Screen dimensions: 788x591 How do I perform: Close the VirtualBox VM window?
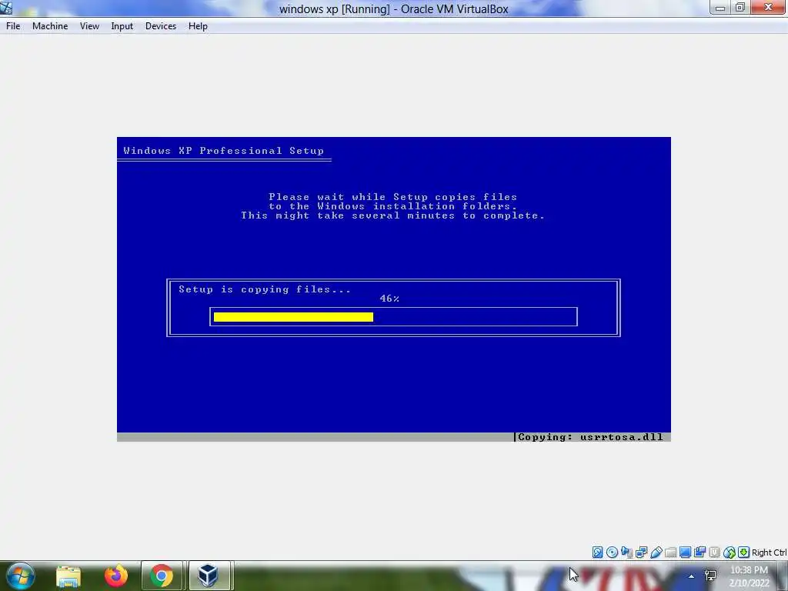[x=768, y=8]
